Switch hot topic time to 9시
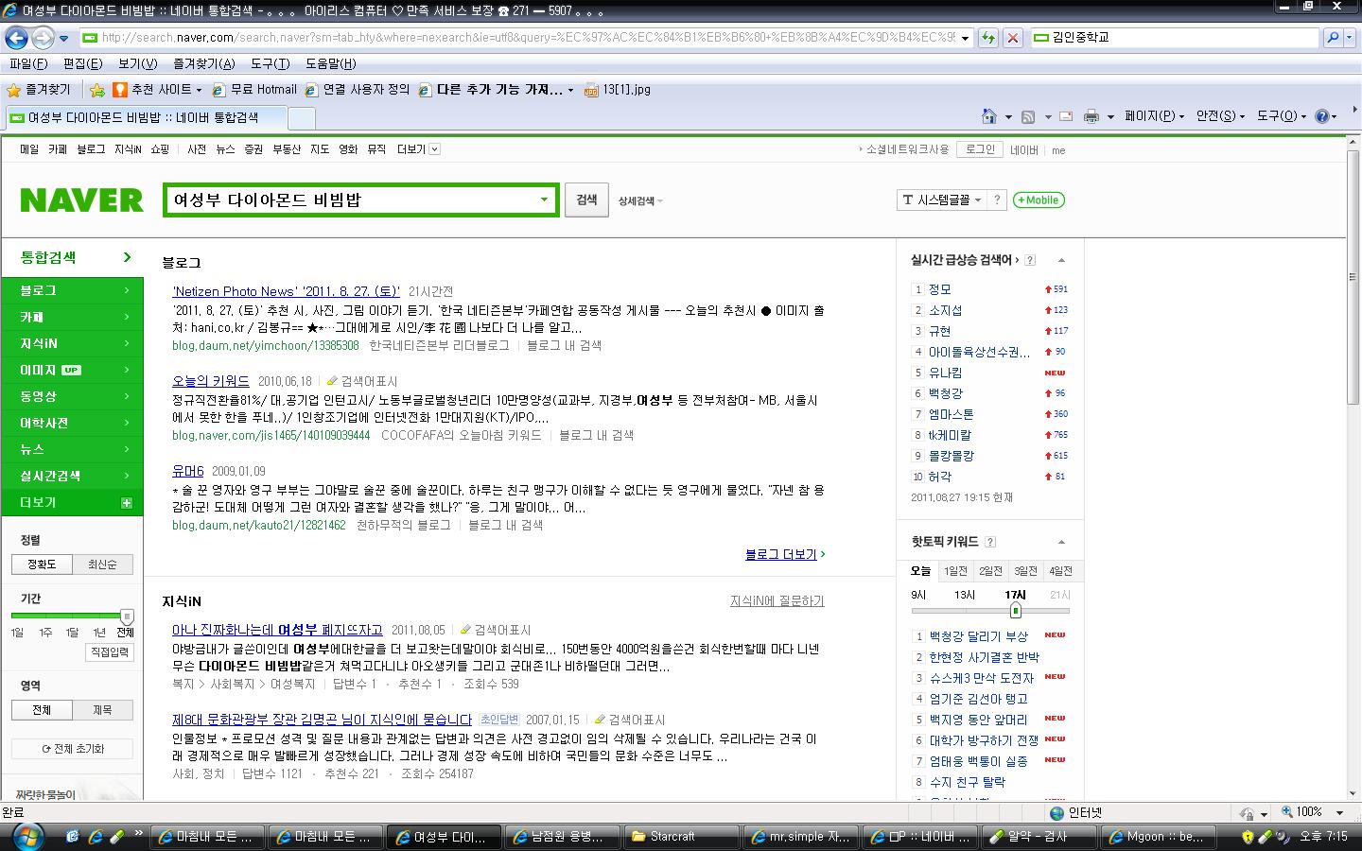The height and width of the screenshot is (851, 1362). tap(918, 595)
